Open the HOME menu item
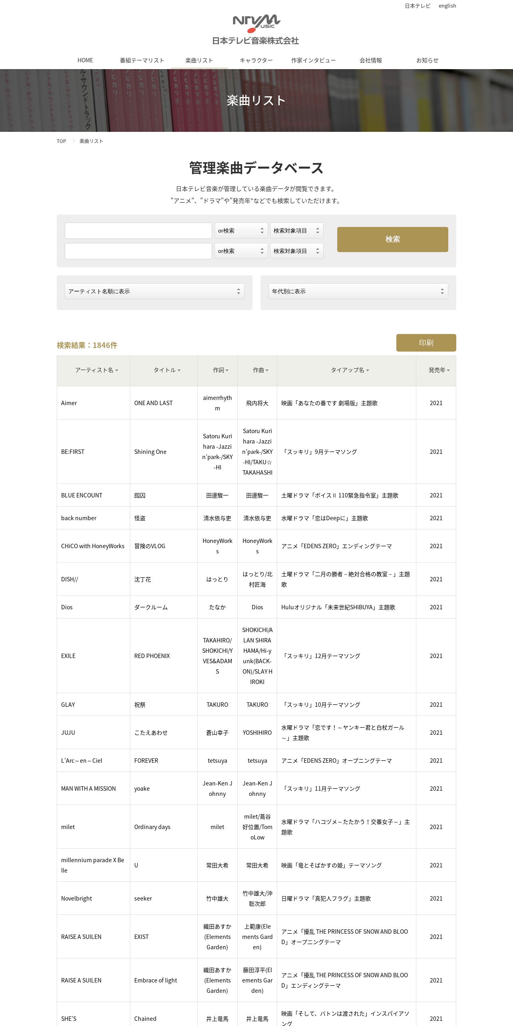This screenshot has width=513, height=1026. 85,60
